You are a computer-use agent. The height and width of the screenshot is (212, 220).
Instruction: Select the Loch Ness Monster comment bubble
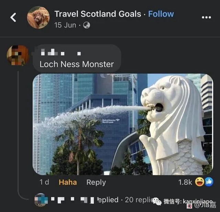[77, 58]
